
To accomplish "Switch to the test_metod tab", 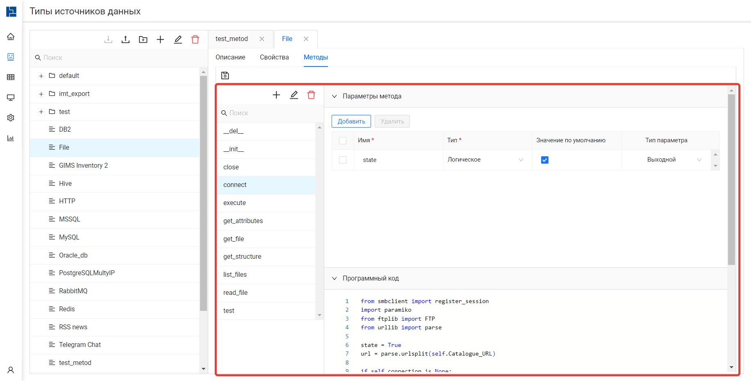I will (232, 39).
